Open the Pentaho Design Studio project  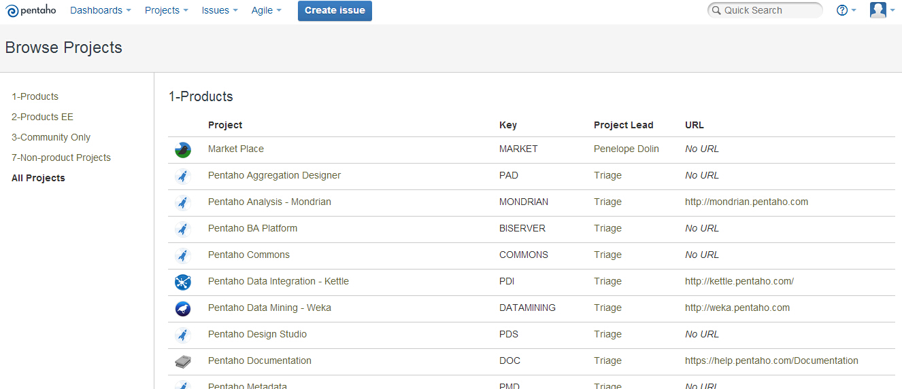257,334
